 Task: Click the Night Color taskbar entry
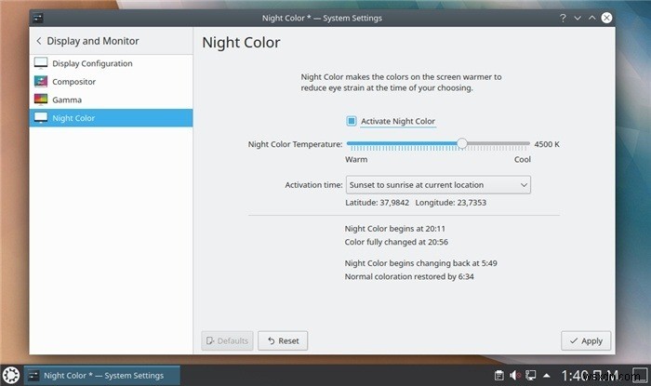(x=102, y=375)
